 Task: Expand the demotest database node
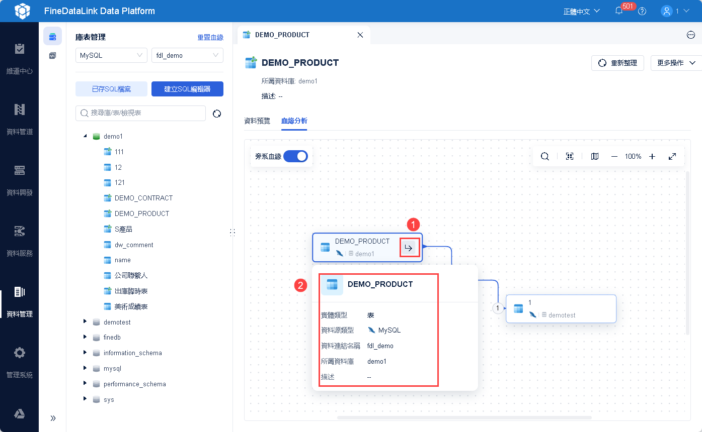85,322
